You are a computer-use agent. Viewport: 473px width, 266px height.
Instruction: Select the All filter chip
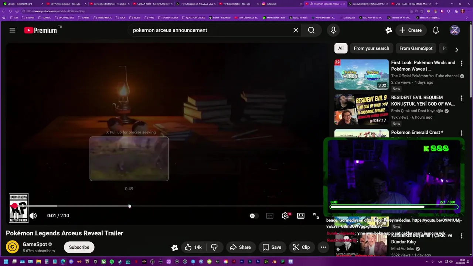341,48
